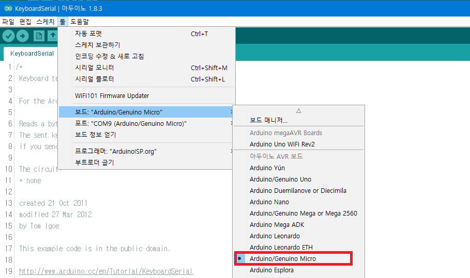470x278 pixels.
Task: Choose 자동 포맷 from the menu
Action: [x=146, y=34]
